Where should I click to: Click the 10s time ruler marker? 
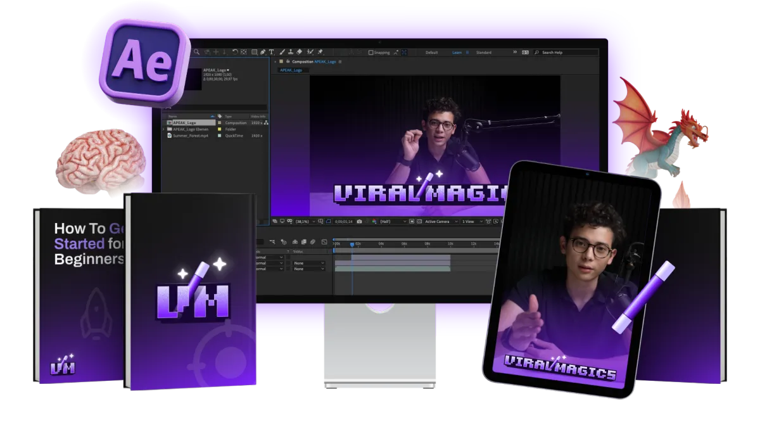point(450,243)
